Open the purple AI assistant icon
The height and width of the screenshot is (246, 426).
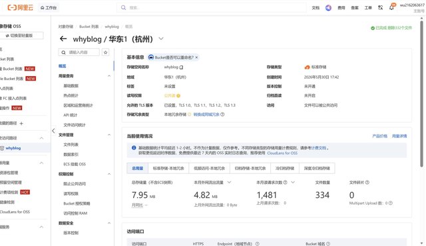click(328, 8)
